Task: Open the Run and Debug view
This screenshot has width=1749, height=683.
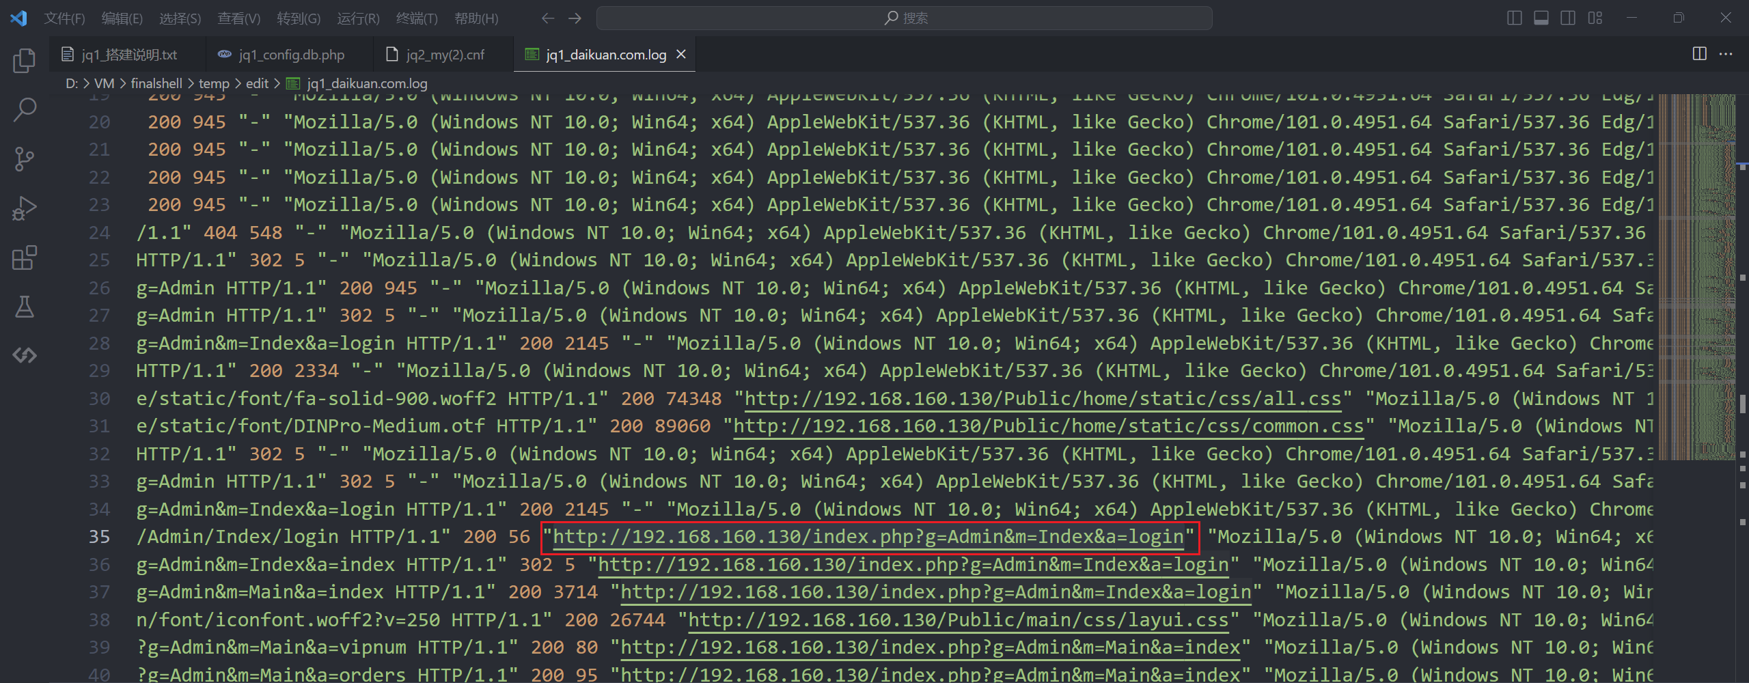Action: (x=25, y=208)
